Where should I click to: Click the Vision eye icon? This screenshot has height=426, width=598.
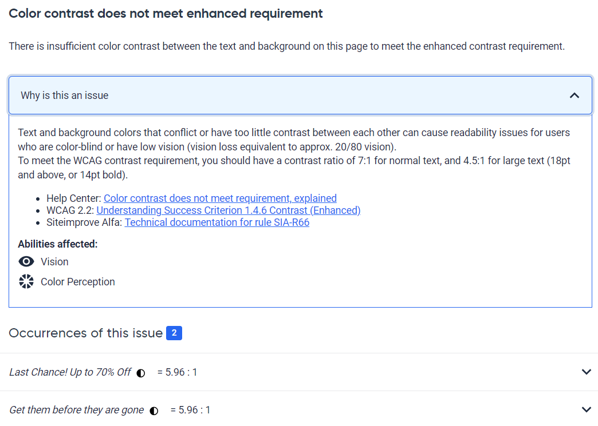[26, 261]
